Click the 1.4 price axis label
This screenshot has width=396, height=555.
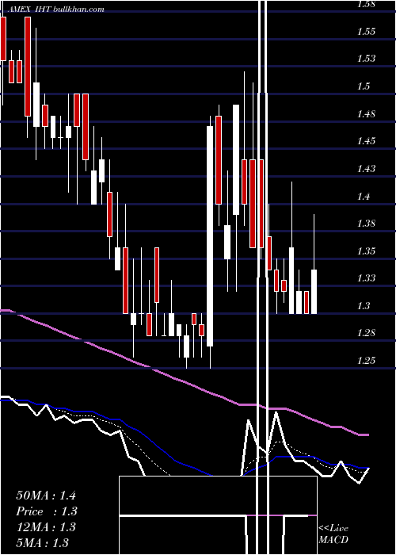click(x=364, y=196)
